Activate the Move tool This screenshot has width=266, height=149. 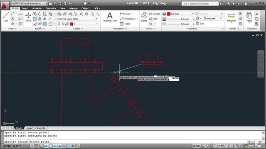(28, 17)
